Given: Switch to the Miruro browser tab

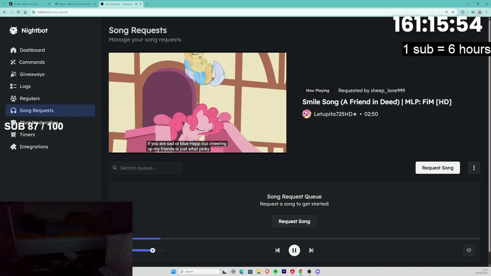Looking at the screenshot, I should coord(75,4).
